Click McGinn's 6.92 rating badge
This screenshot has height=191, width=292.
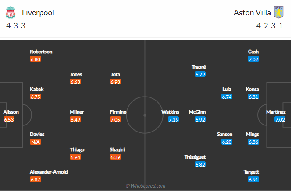click(x=200, y=119)
